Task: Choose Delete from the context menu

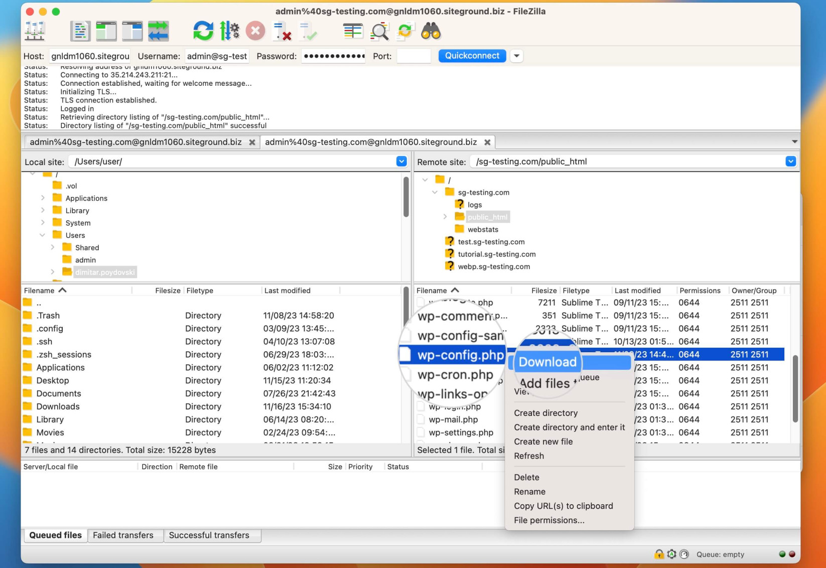Action: 526,477
